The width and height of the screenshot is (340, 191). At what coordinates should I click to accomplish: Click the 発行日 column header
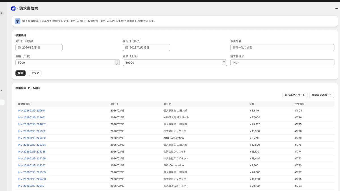[x=114, y=104]
